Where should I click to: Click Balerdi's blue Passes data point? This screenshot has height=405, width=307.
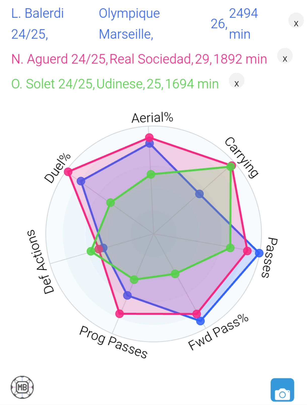259,253
